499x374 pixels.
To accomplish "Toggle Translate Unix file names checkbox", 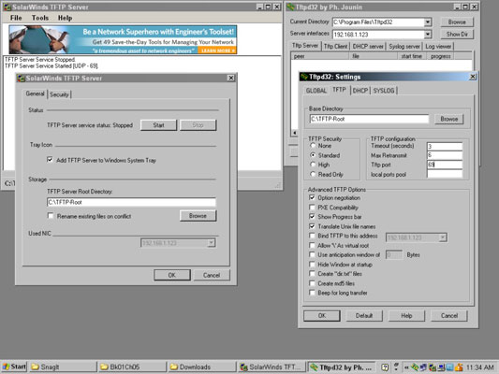I will 312,226.
